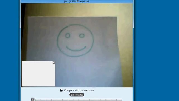
Task: Click the remote video of the smiley drawing
Action: click(x=77, y=45)
